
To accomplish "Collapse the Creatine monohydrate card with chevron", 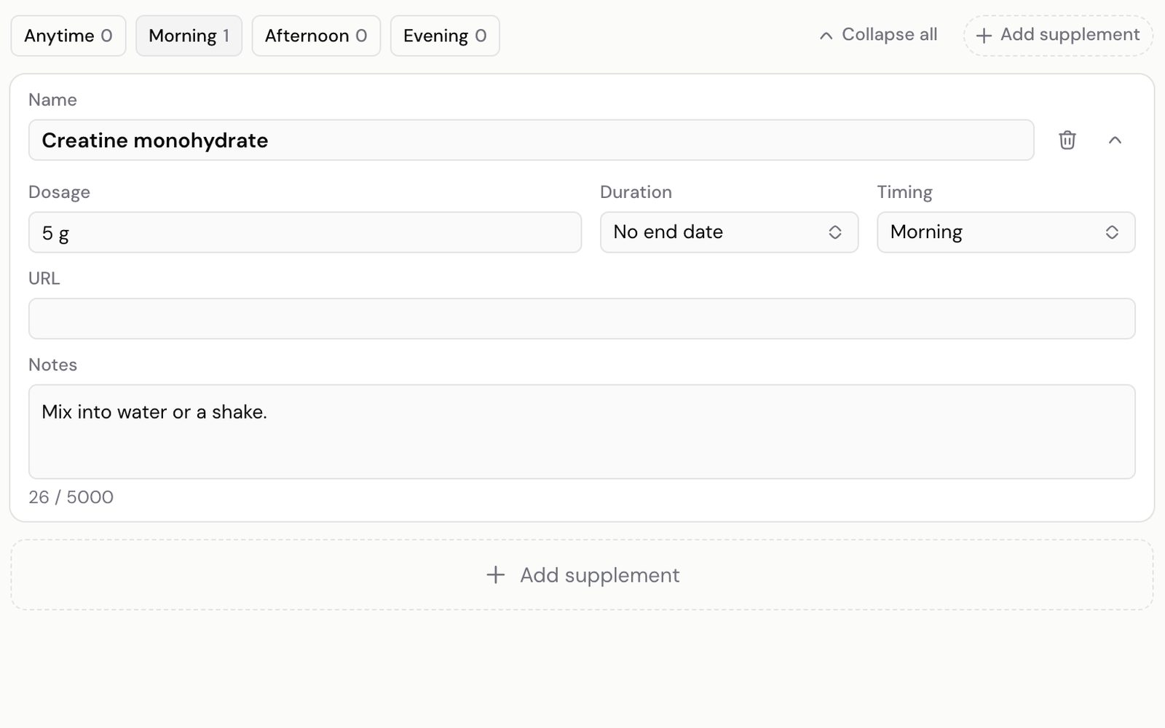I will click(x=1115, y=140).
